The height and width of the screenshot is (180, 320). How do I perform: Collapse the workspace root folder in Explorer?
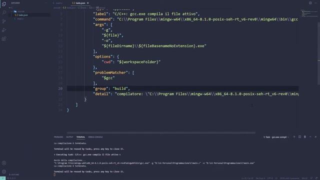(10, 8)
